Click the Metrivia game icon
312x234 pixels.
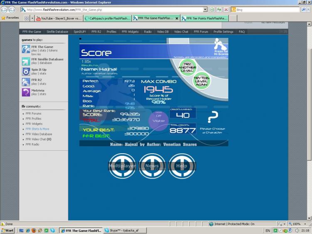pyautogui.click(x=26, y=92)
